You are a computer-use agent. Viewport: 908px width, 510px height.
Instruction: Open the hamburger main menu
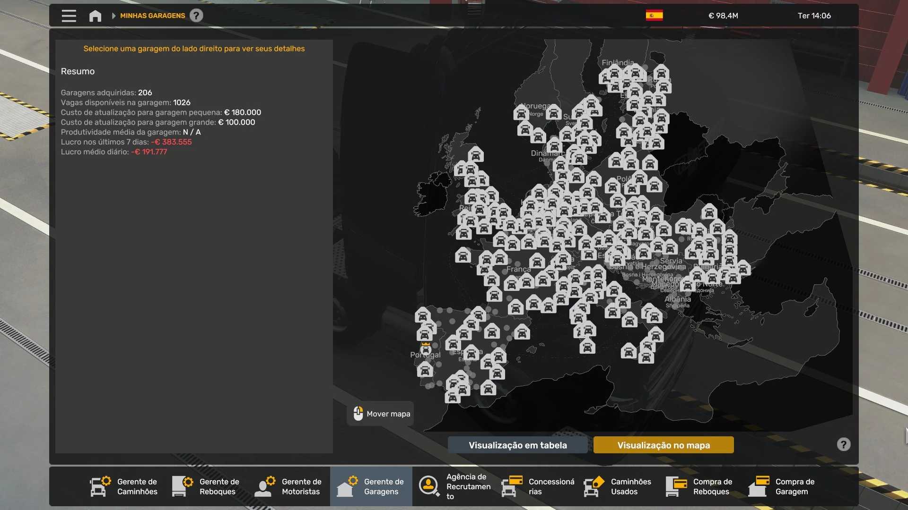pyautogui.click(x=69, y=16)
